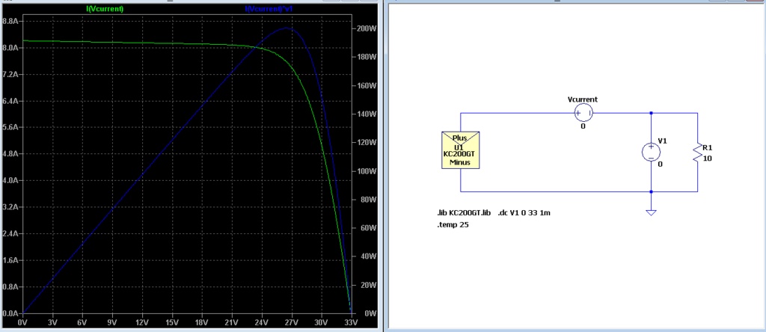Click the 2.4A left axis label
766x332 pixels.
pyautogui.click(x=10, y=233)
